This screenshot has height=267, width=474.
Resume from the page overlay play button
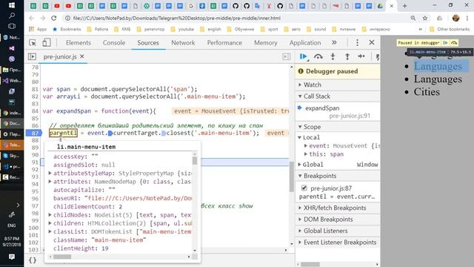click(445, 43)
